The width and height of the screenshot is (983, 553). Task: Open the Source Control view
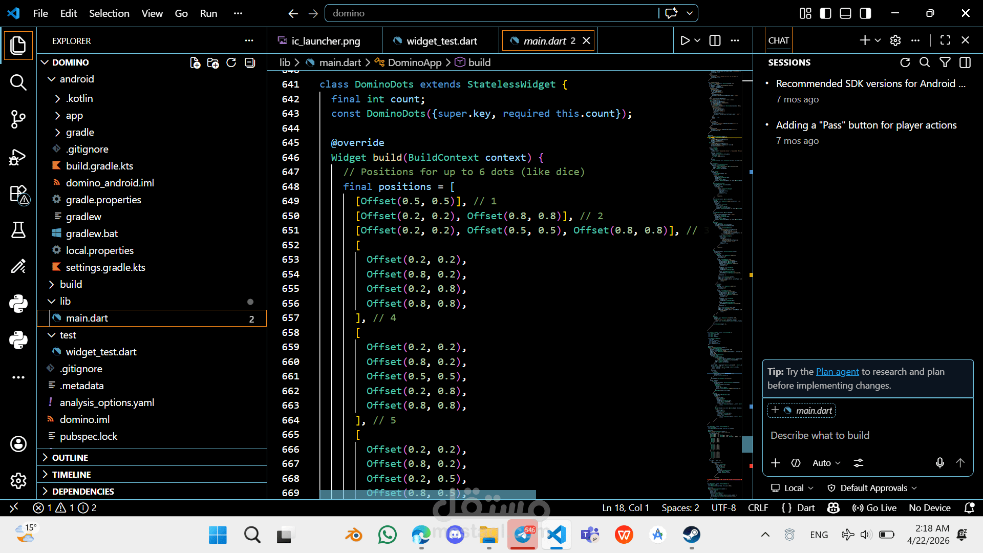coord(18,119)
